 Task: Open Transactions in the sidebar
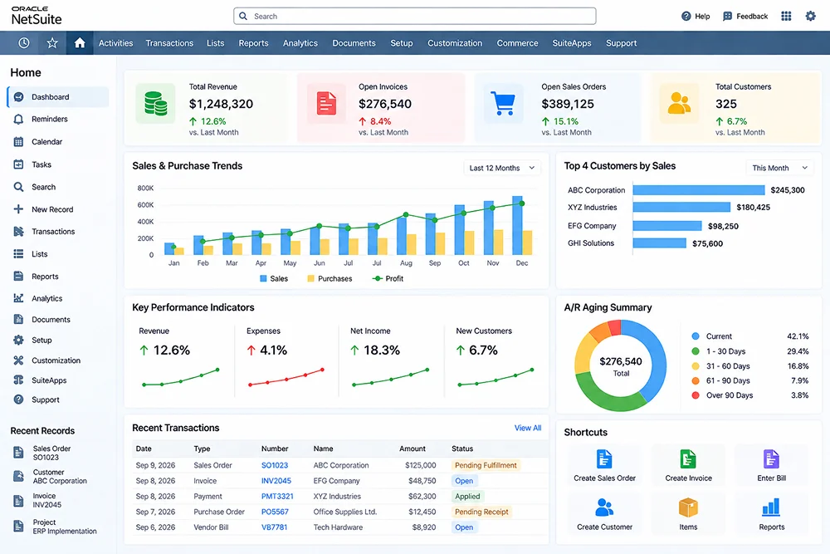pos(53,232)
